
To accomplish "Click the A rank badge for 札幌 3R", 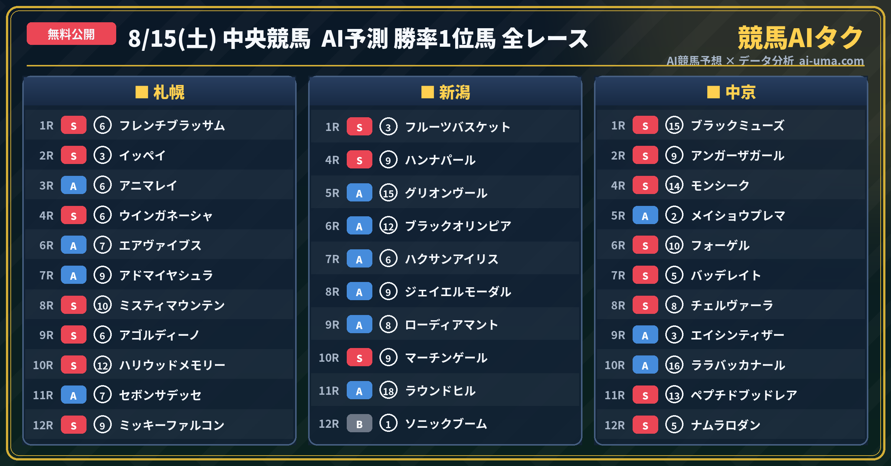I will coord(74,186).
